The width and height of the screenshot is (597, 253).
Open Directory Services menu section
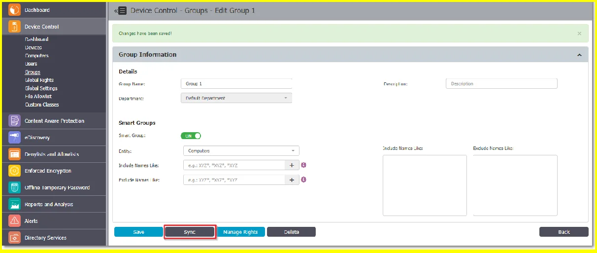53,238
